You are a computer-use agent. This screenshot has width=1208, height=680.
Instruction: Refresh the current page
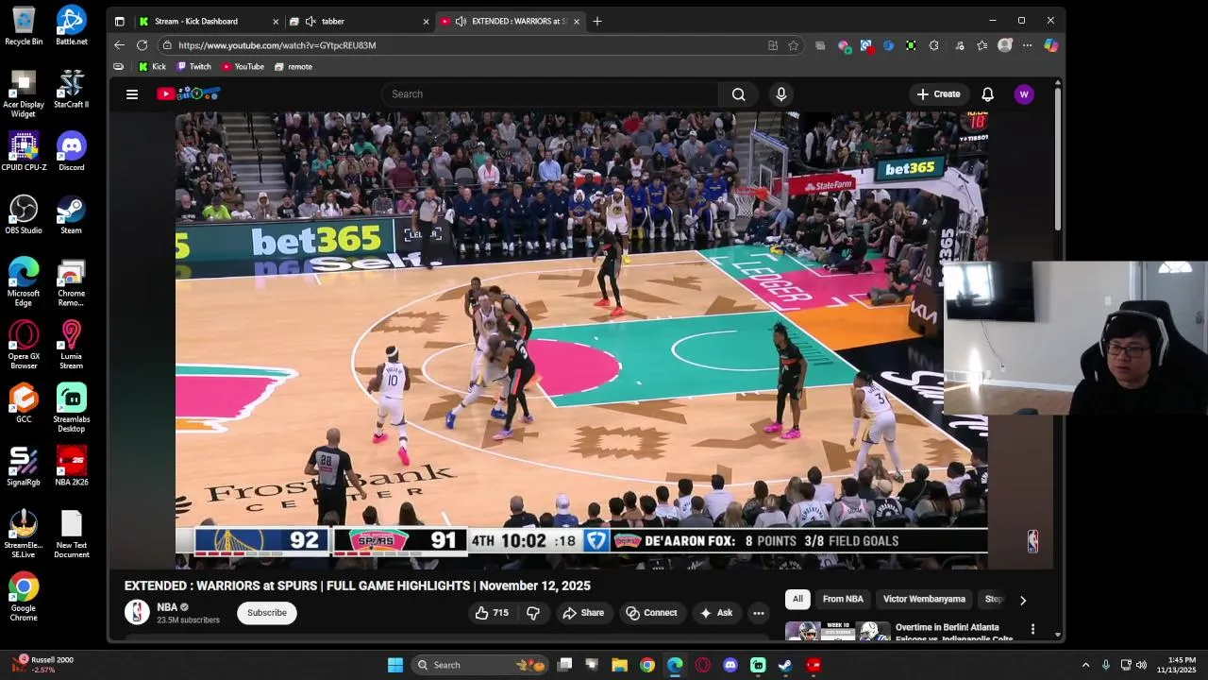point(142,45)
